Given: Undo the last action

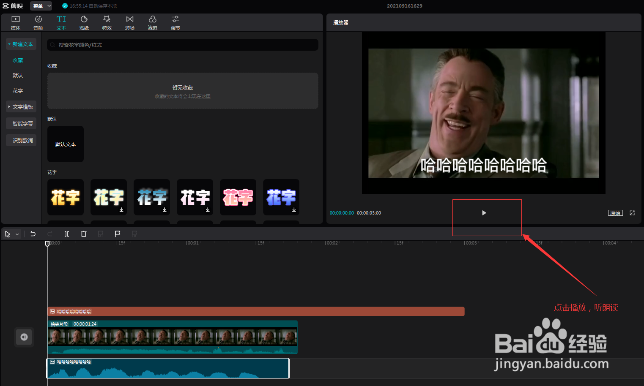Looking at the screenshot, I should 33,234.
